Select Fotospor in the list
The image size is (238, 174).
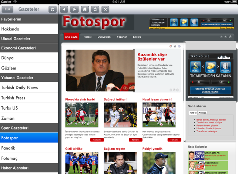pos(29,138)
